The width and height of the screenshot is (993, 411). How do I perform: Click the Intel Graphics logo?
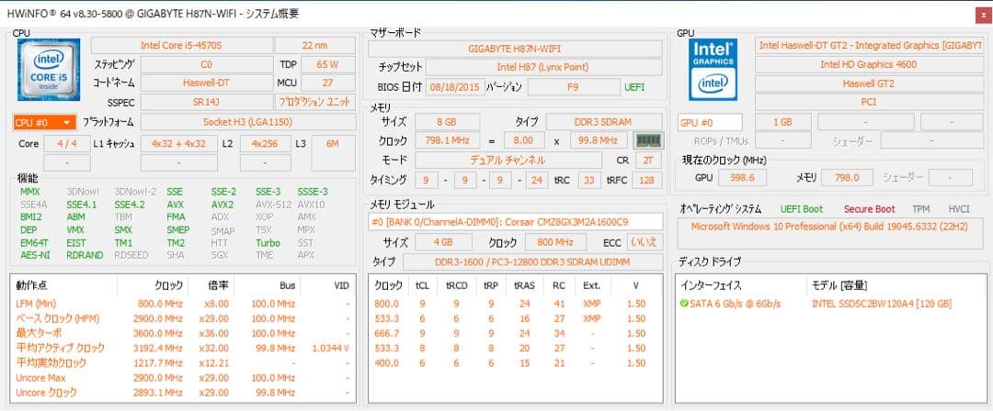[x=713, y=70]
